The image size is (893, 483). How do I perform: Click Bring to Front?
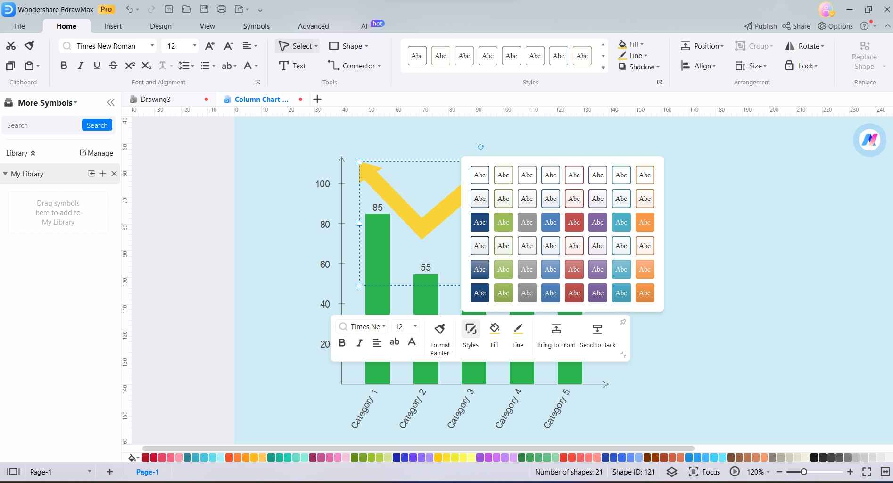pyautogui.click(x=556, y=336)
